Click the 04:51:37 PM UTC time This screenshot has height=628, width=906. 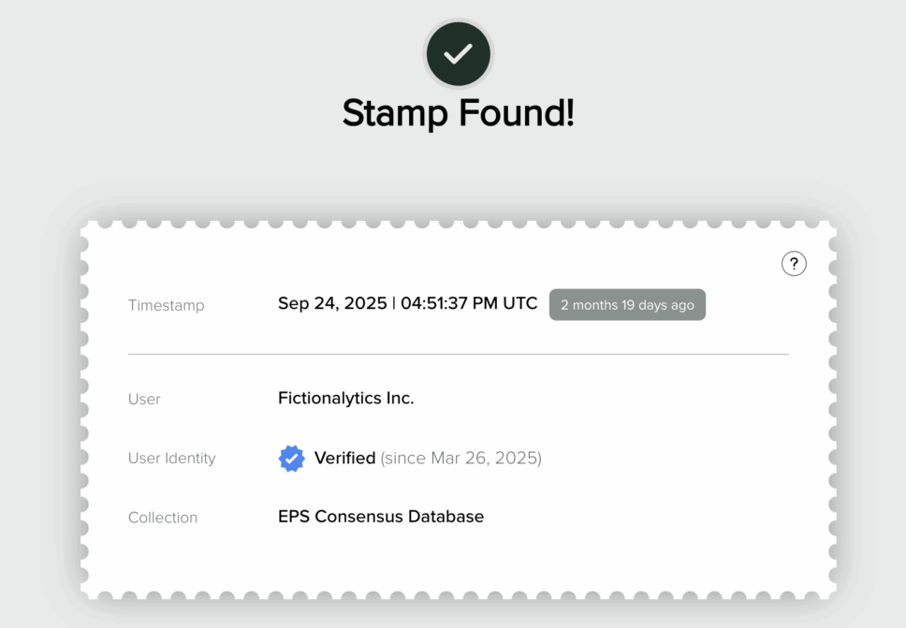pyautogui.click(x=469, y=303)
